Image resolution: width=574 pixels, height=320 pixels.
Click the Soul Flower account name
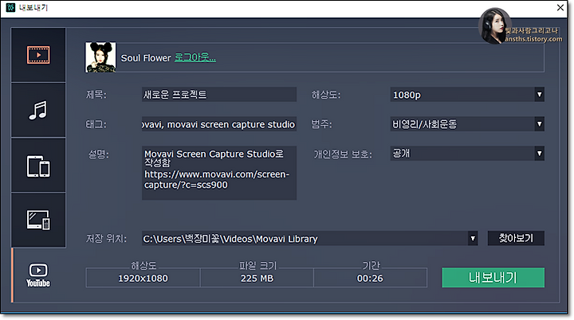click(x=146, y=58)
